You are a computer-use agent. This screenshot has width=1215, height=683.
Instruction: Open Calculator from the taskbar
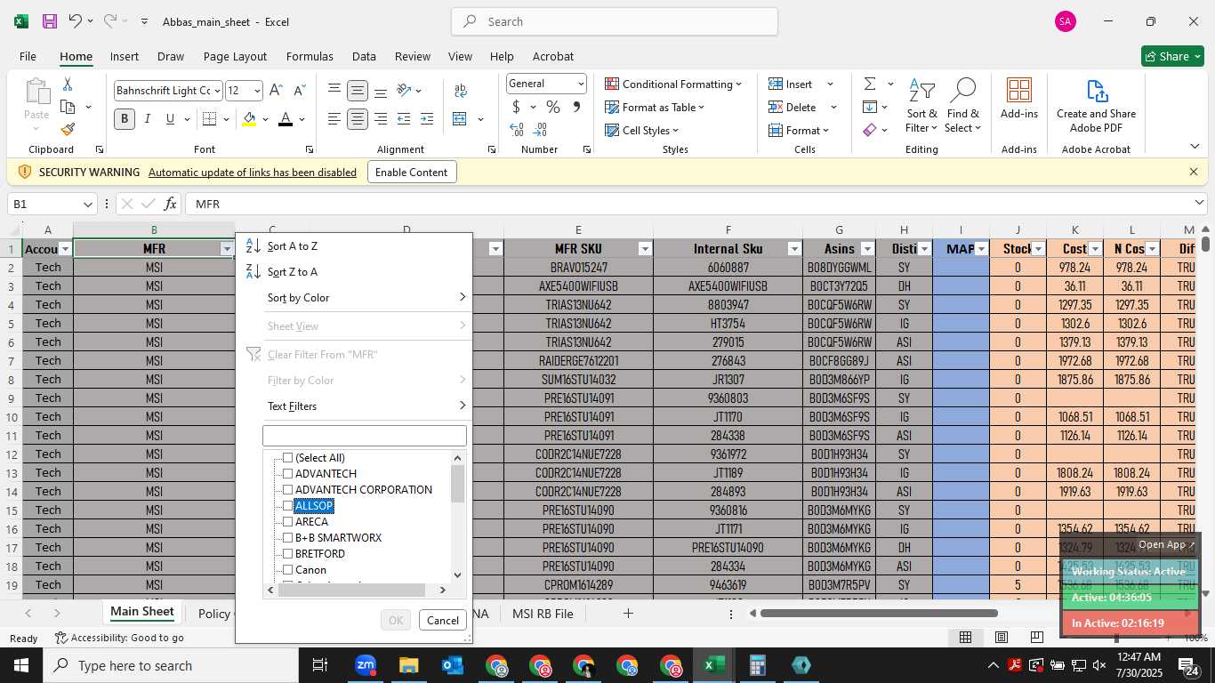click(757, 665)
